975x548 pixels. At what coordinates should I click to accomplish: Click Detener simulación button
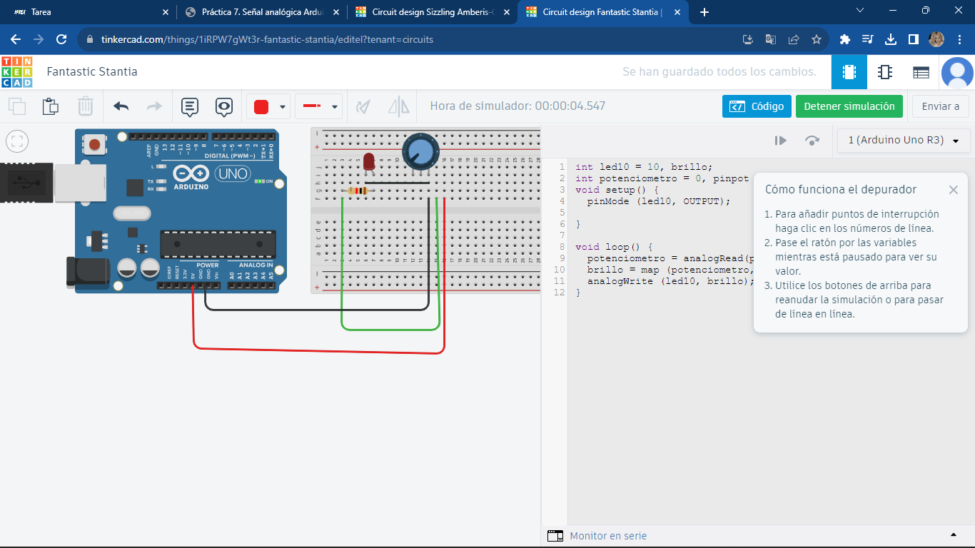click(849, 106)
